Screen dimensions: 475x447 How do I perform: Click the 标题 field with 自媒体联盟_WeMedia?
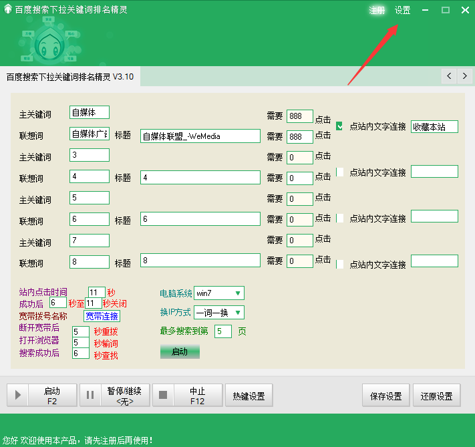click(200, 136)
